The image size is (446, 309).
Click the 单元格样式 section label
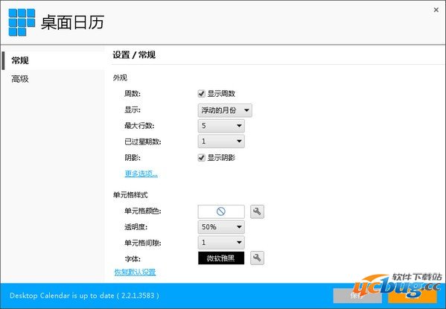coord(130,195)
